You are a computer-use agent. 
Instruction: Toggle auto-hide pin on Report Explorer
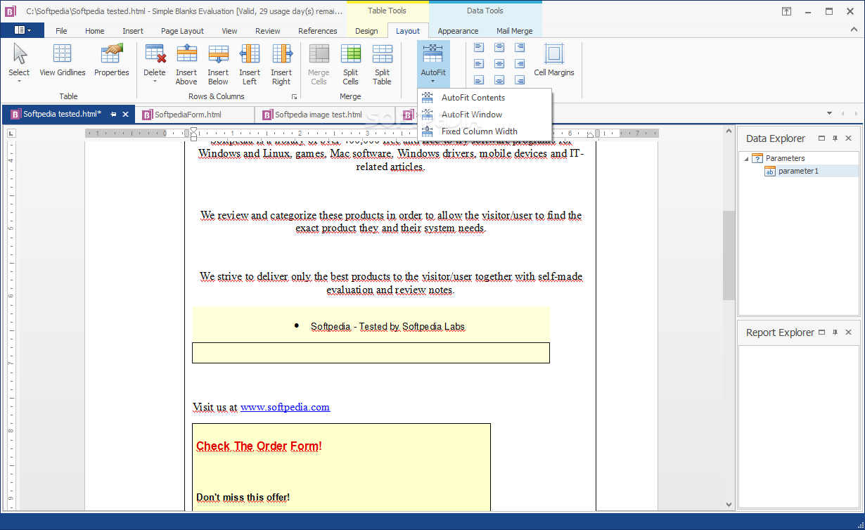[x=835, y=332]
